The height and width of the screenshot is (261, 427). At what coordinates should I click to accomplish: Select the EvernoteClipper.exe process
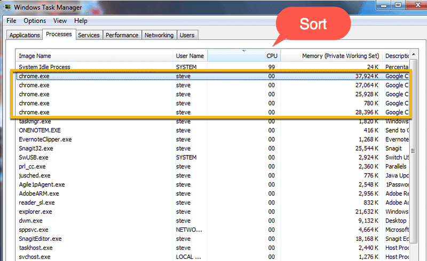[x=212, y=139]
